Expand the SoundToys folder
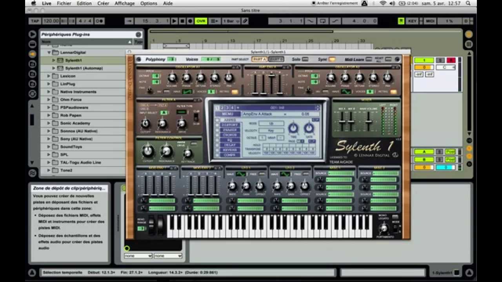This screenshot has height=282, width=502. 49,146
